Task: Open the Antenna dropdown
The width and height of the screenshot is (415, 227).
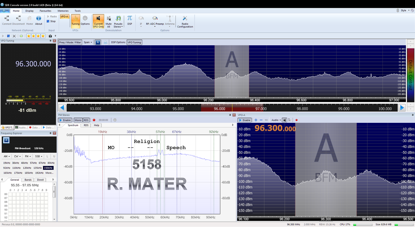Action: pyautogui.click(x=170, y=21)
